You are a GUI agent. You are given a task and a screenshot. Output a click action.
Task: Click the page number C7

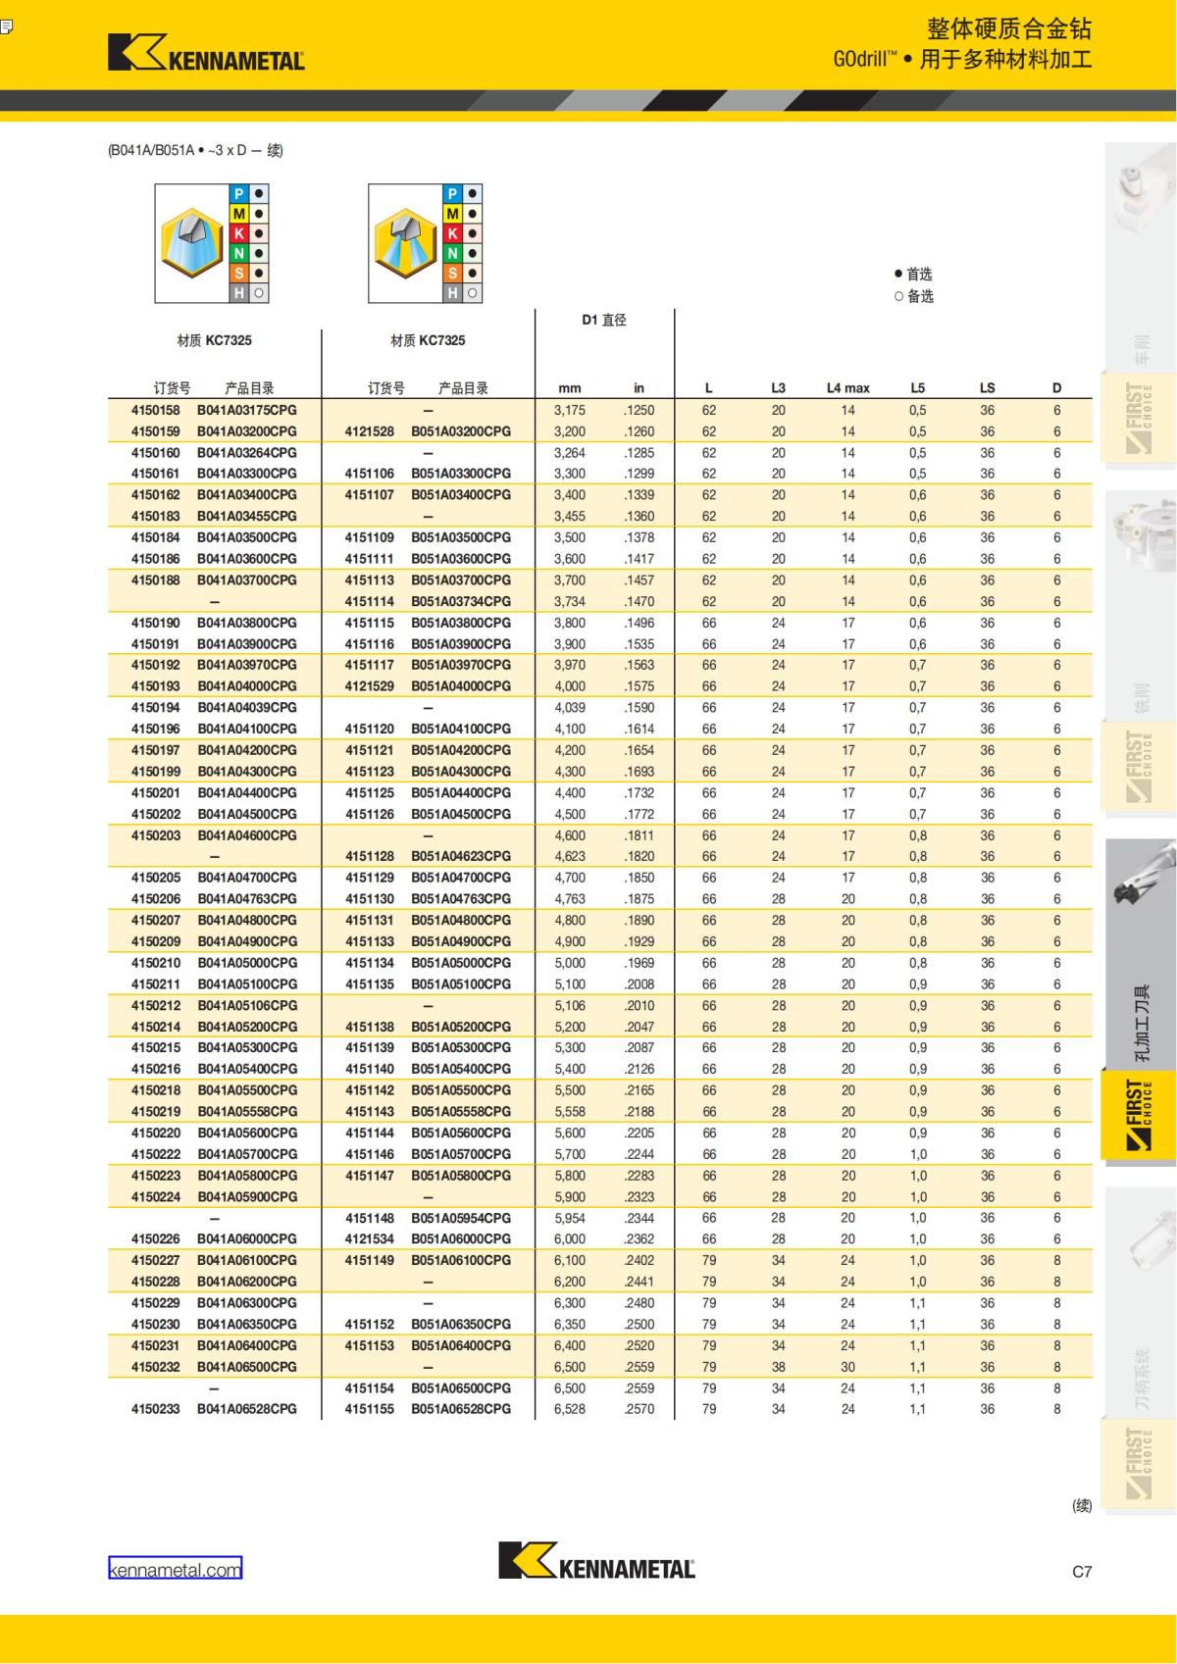[1082, 1572]
